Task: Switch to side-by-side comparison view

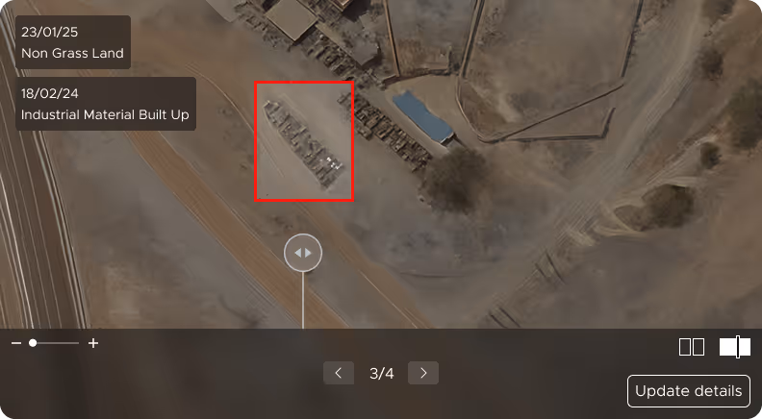Action: click(x=692, y=347)
